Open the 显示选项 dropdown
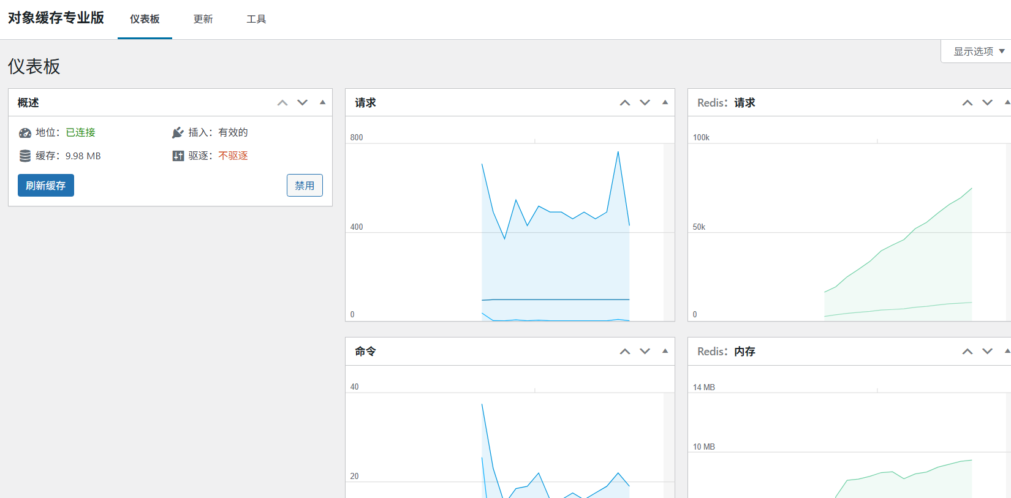1011x498 pixels. (979, 51)
